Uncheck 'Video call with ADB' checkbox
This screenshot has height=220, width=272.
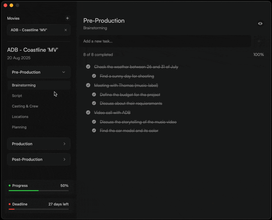point(88,112)
